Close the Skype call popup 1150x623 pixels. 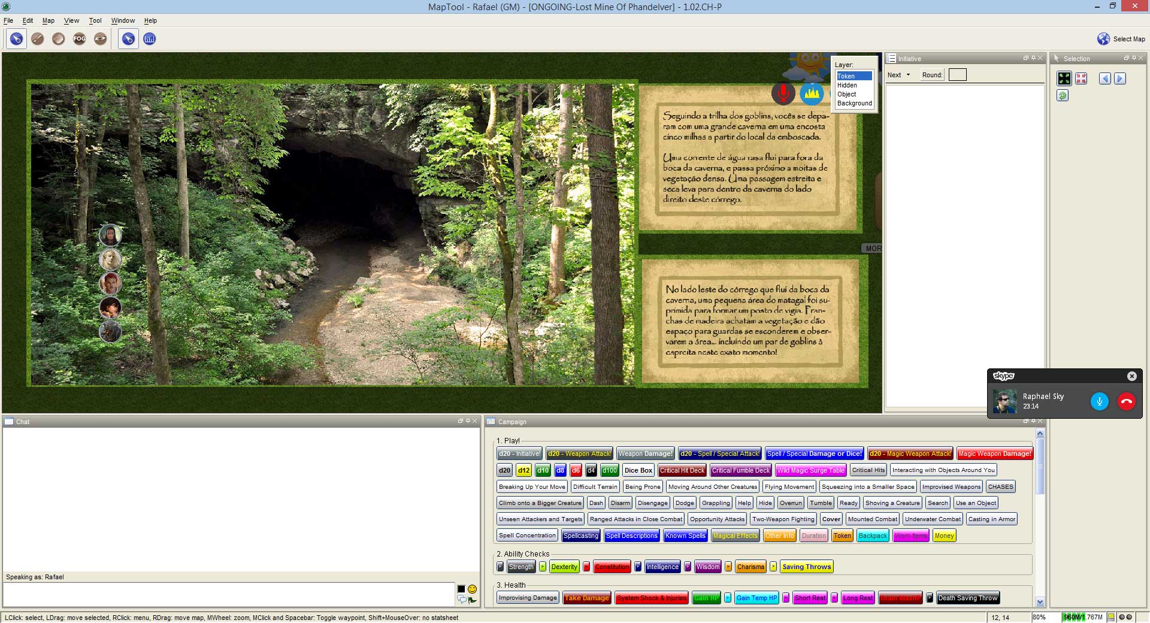pyautogui.click(x=1131, y=376)
